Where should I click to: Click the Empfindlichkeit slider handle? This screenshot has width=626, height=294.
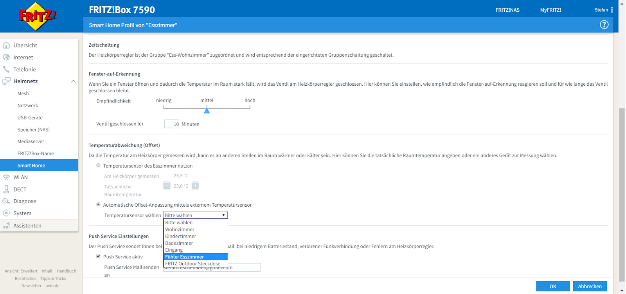click(x=207, y=110)
